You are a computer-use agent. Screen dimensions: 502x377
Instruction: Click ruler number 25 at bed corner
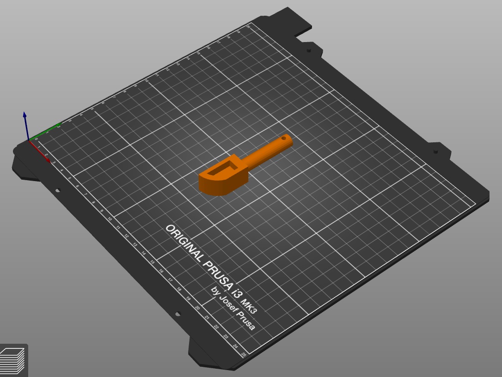point(244,355)
